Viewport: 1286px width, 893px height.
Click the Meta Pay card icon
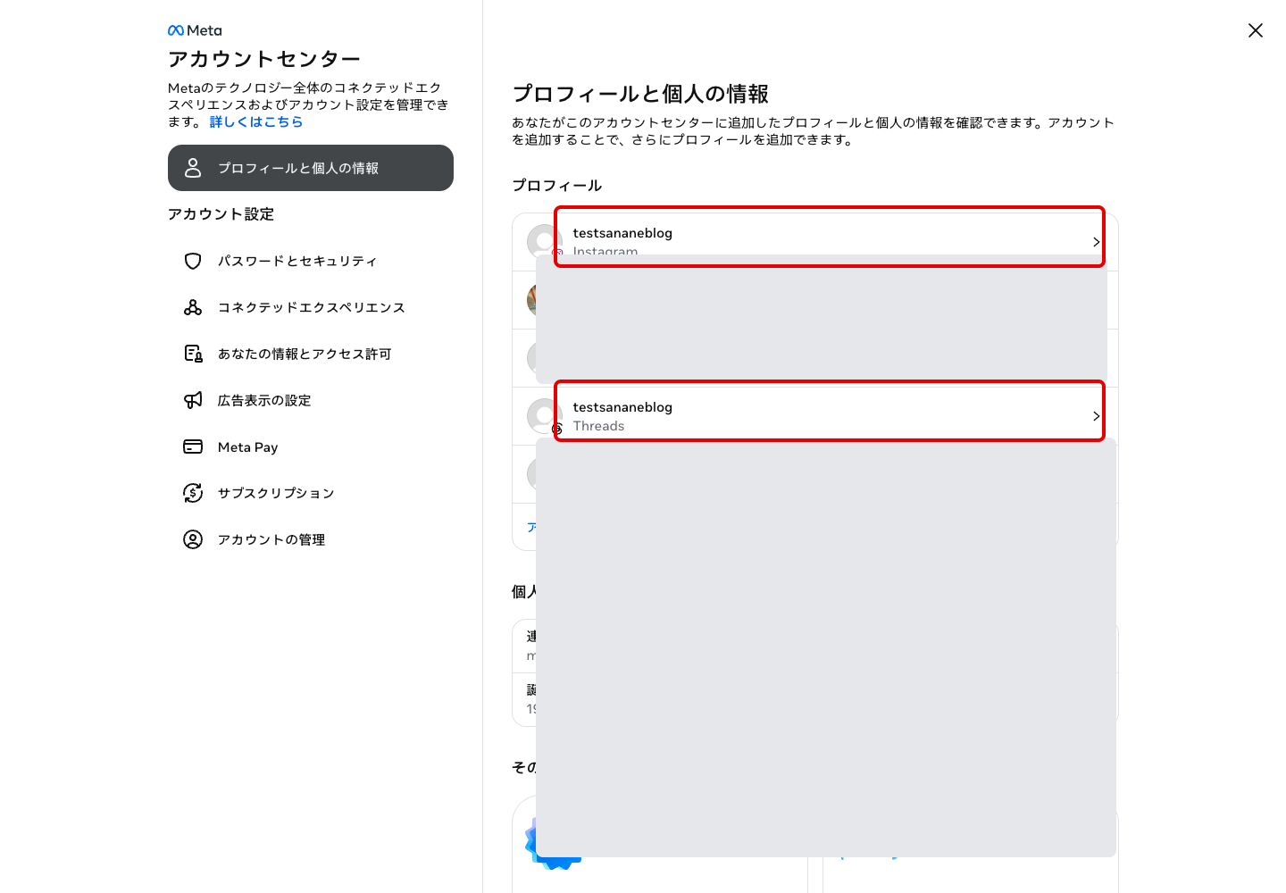pyautogui.click(x=193, y=446)
